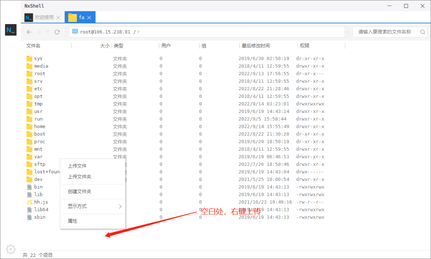Select the etc folder row
Viewport: 431px width, 259px height.
tap(38, 89)
